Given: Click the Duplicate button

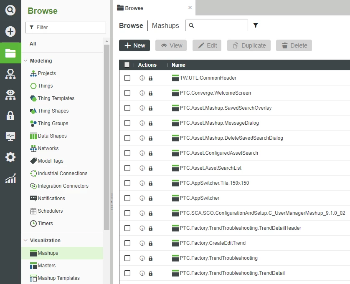Looking at the screenshot, I should (x=249, y=45).
